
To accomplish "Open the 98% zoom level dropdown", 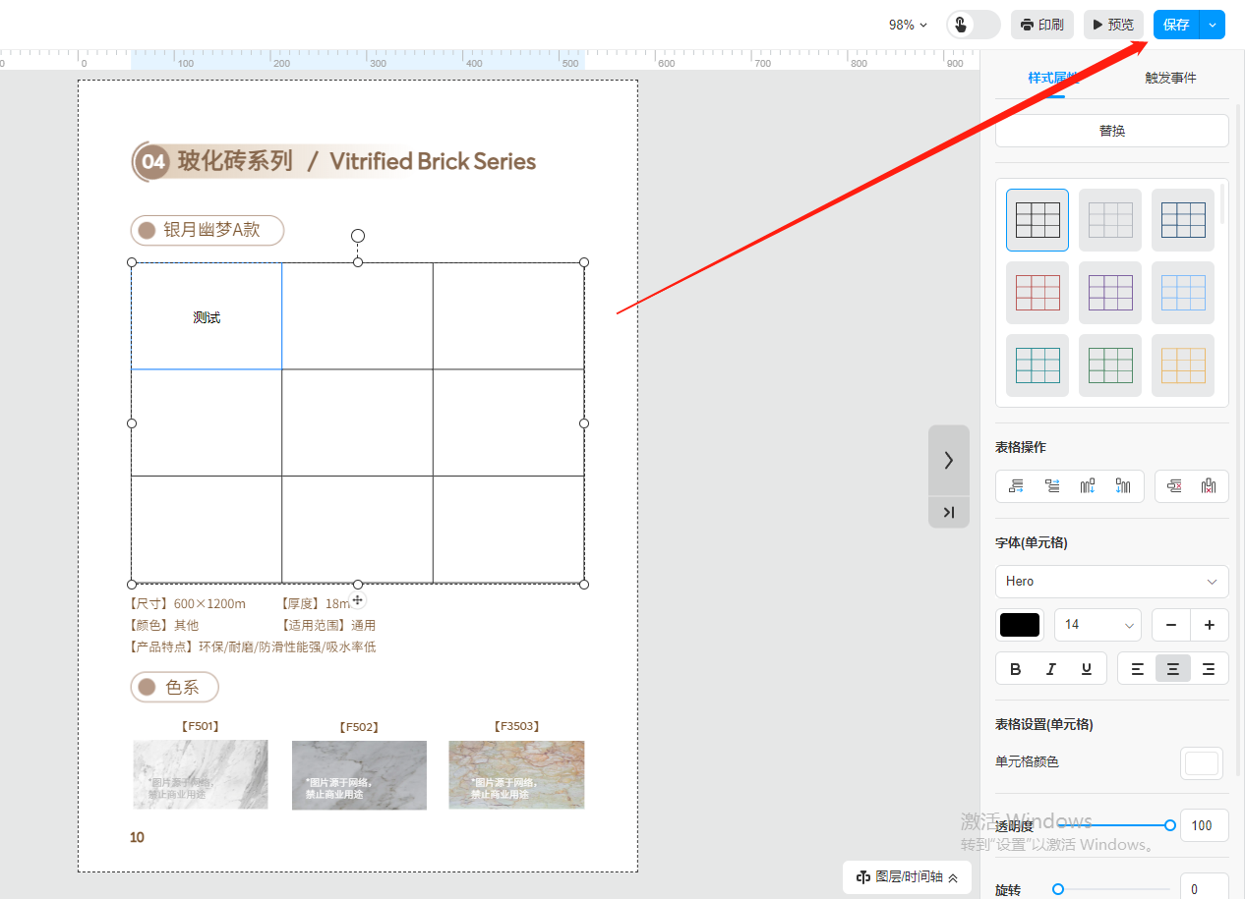I will [907, 25].
